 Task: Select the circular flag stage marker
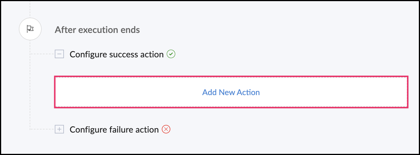(30, 29)
